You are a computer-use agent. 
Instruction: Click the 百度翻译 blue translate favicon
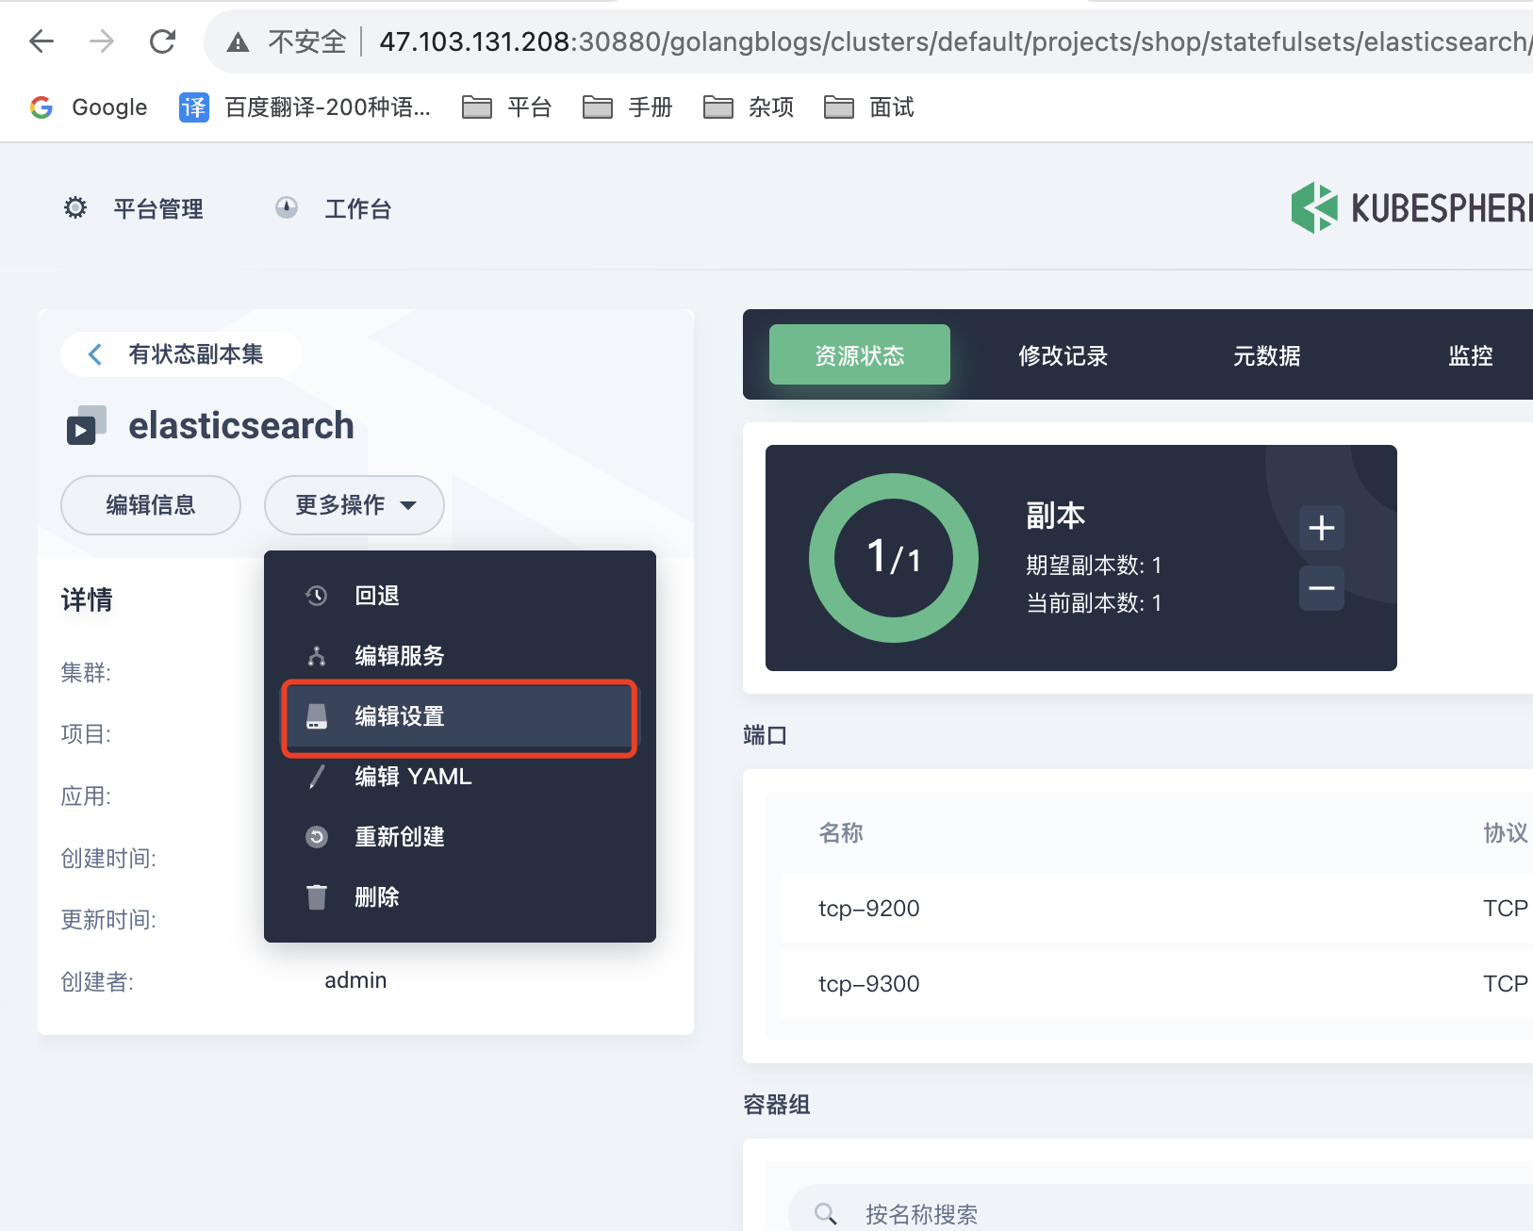point(193,107)
